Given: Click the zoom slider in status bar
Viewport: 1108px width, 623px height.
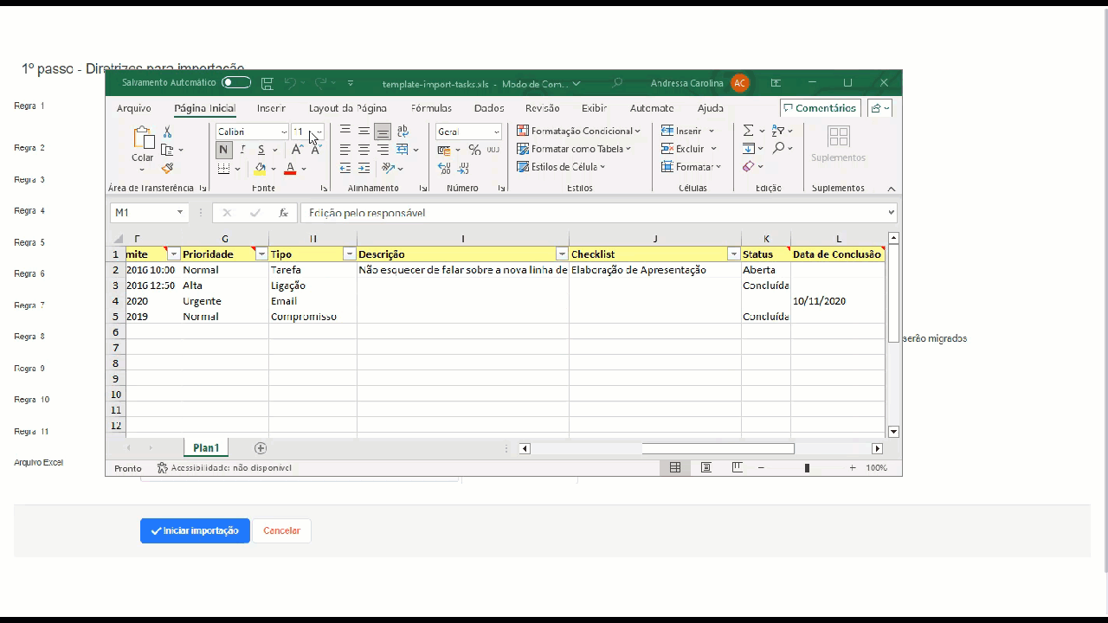Looking at the screenshot, I should (807, 468).
